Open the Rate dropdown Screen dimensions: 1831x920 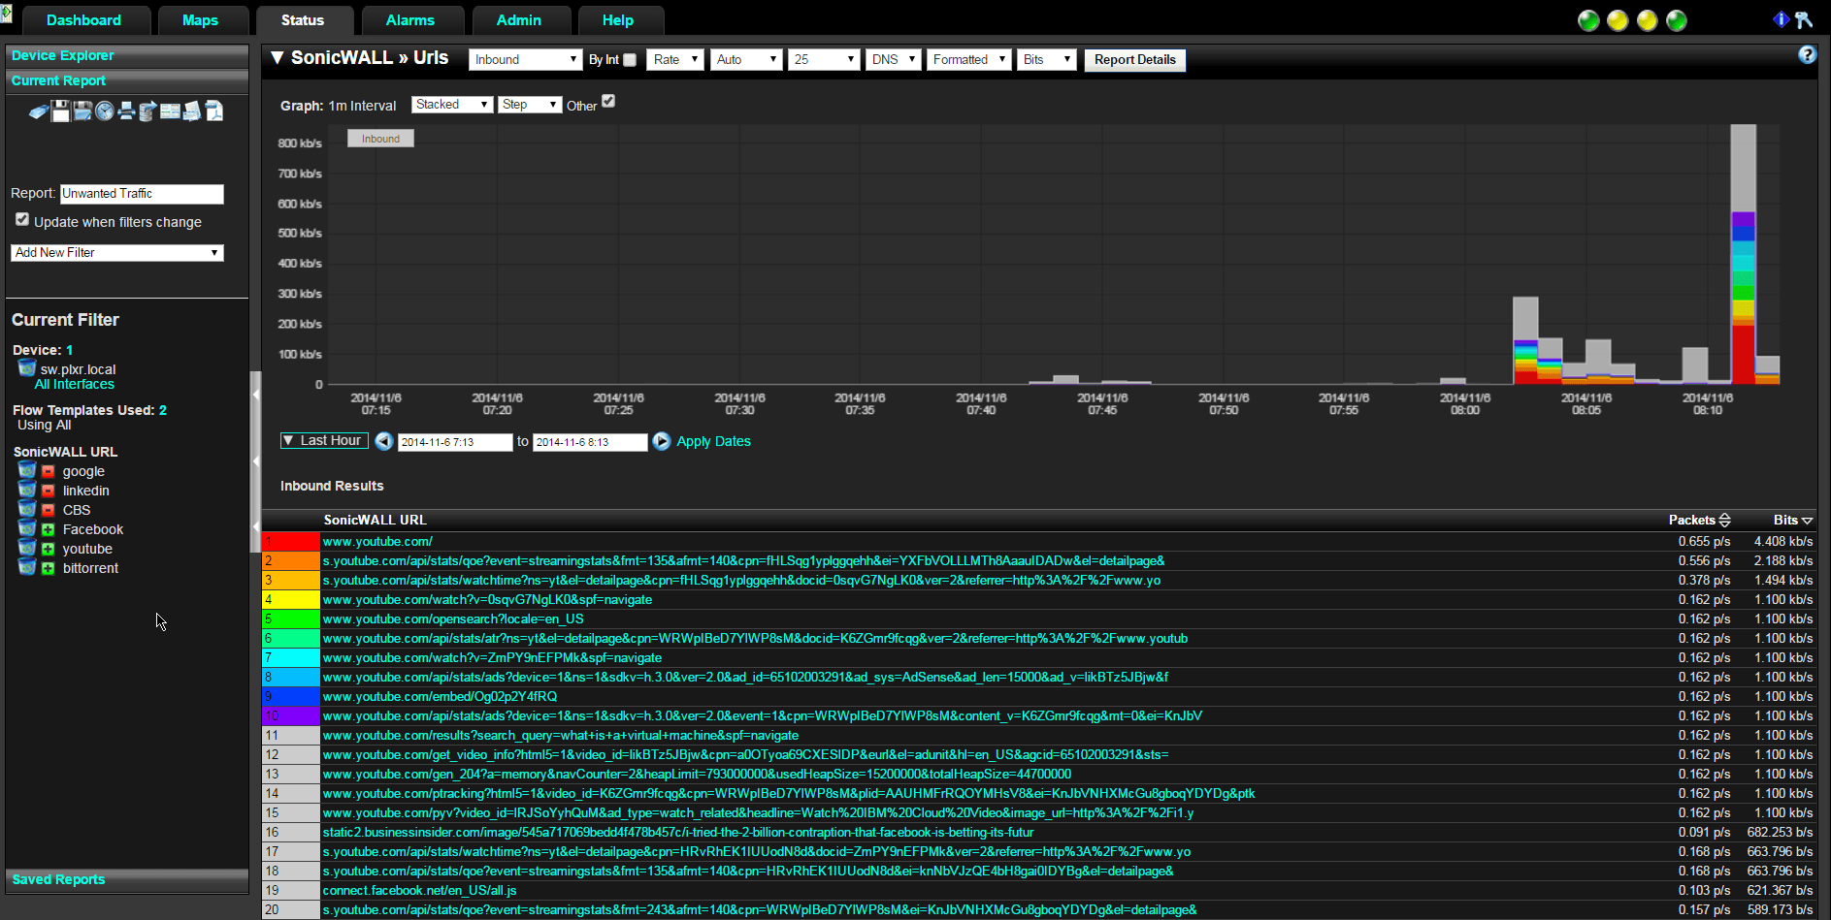pyautogui.click(x=675, y=59)
